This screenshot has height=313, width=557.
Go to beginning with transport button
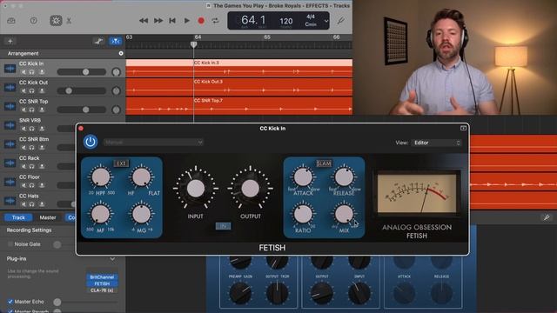coord(172,21)
